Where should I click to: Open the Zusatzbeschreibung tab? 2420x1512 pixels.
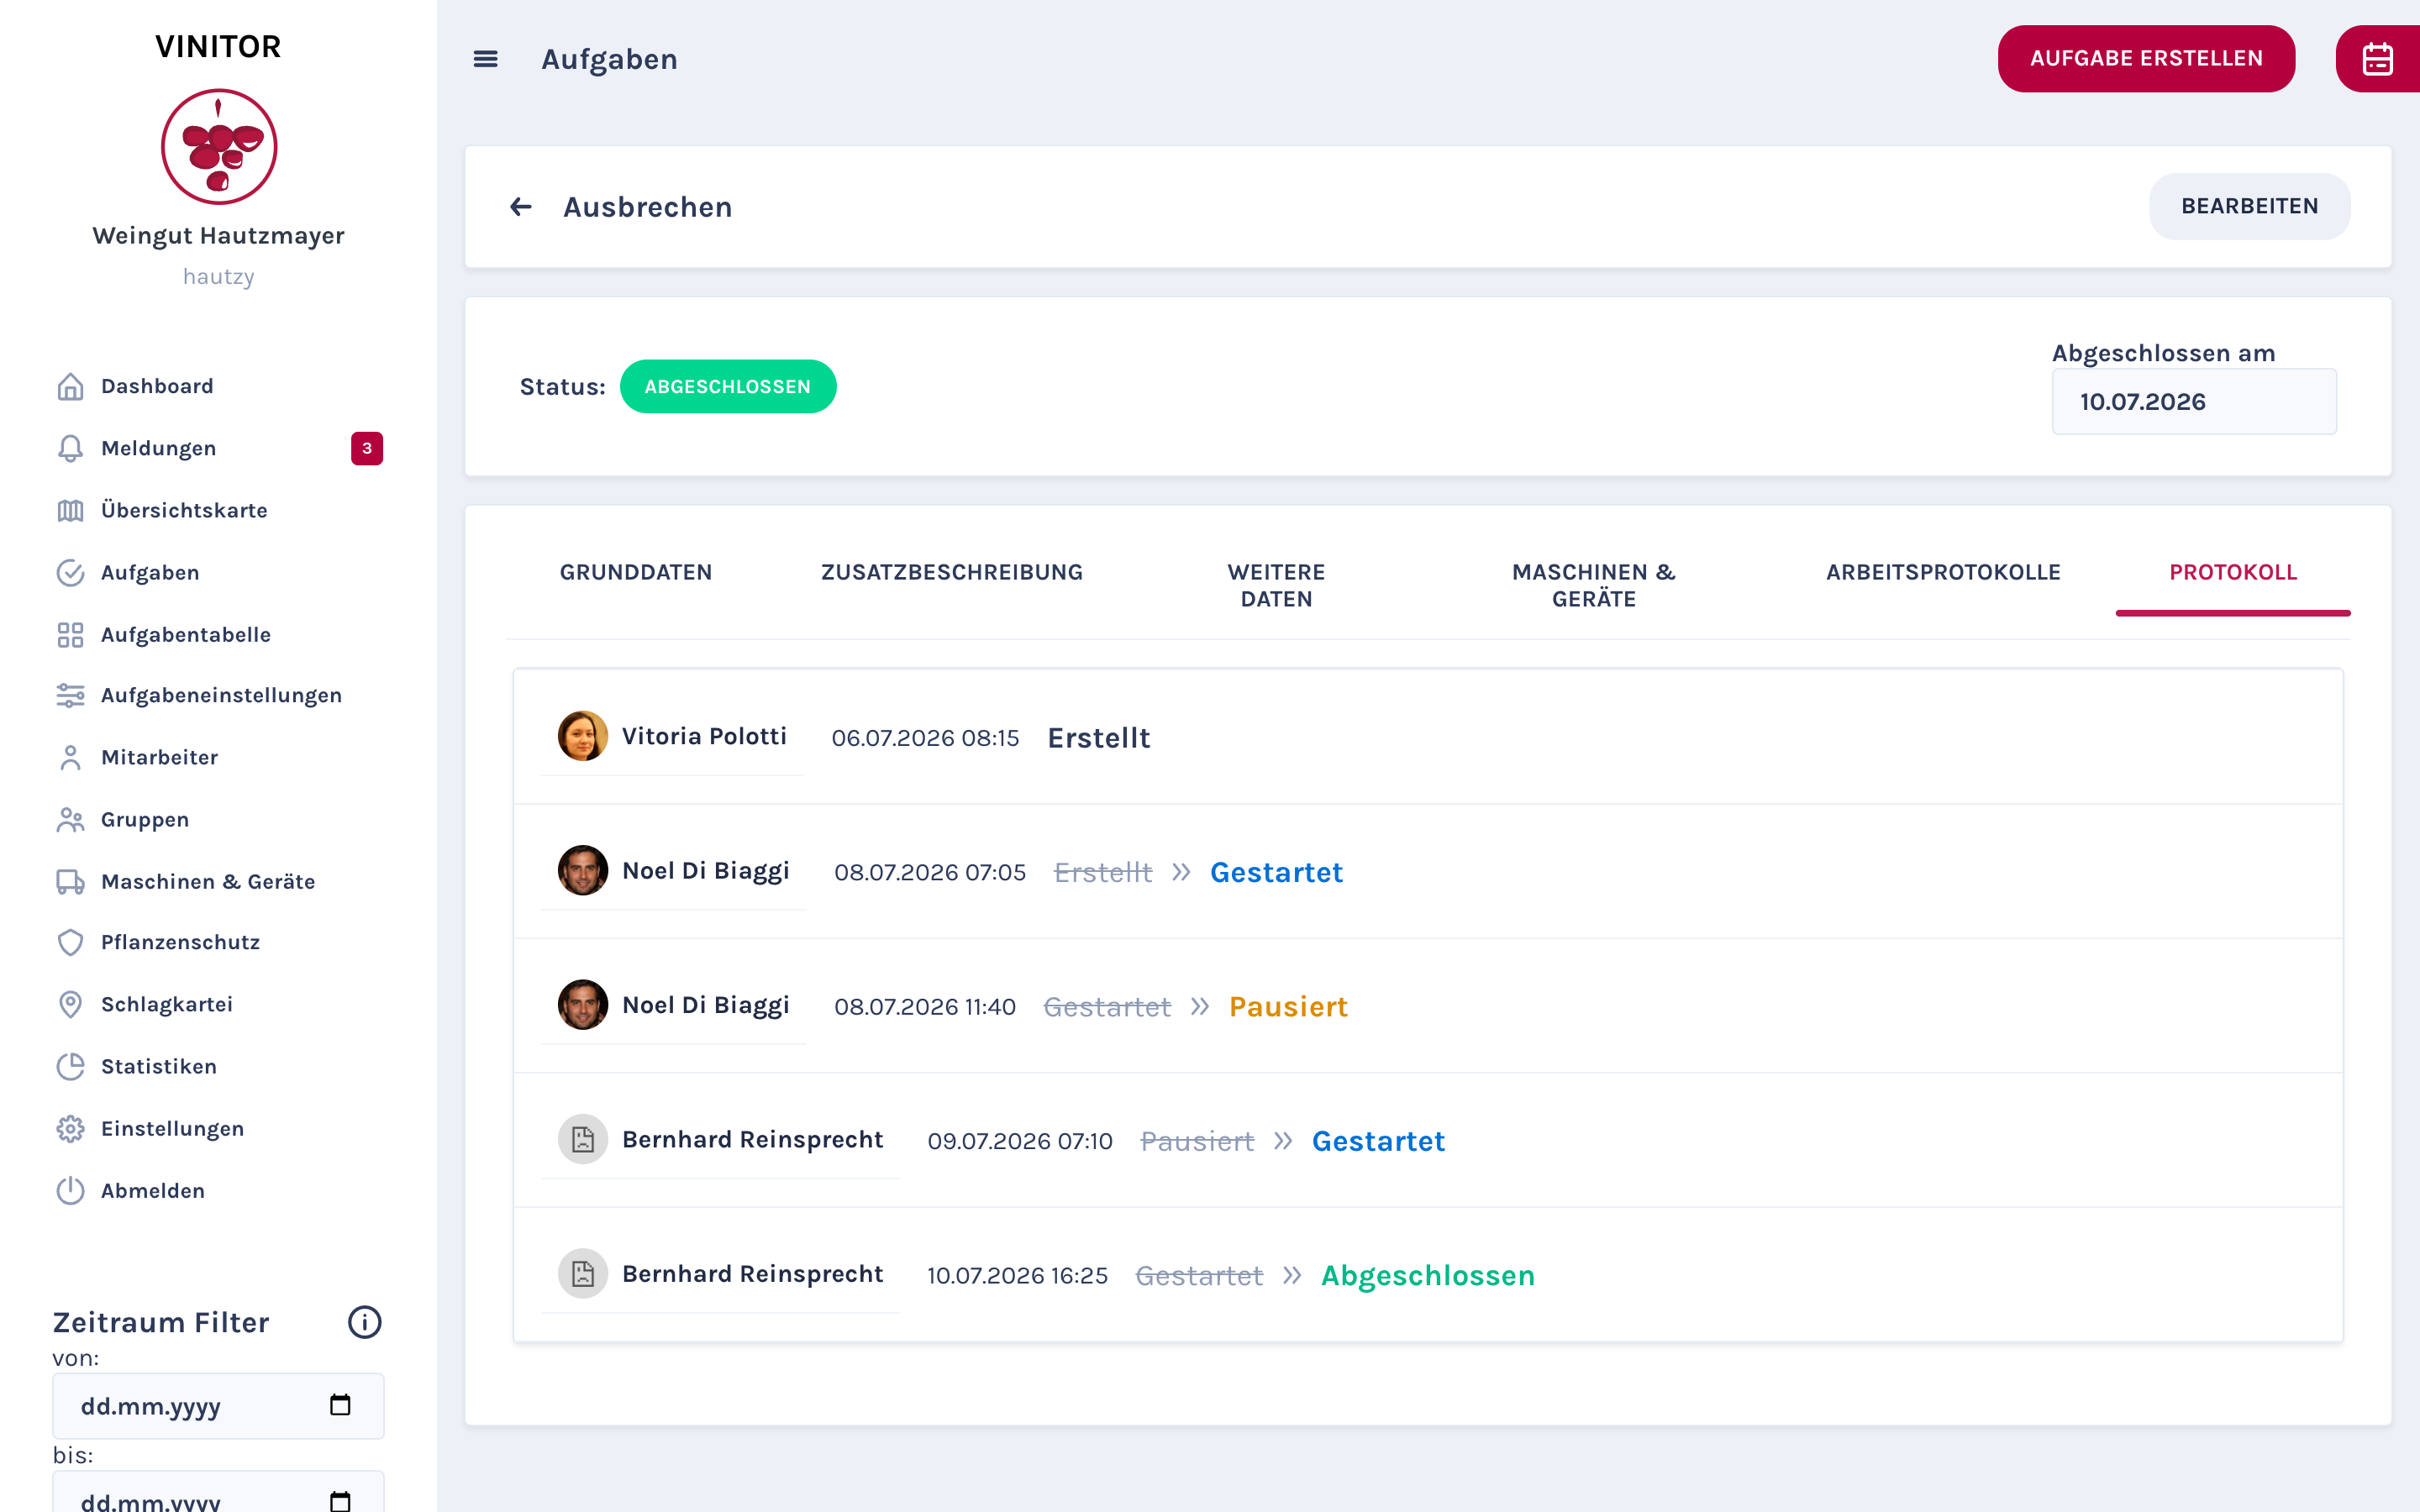click(x=952, y=572)
